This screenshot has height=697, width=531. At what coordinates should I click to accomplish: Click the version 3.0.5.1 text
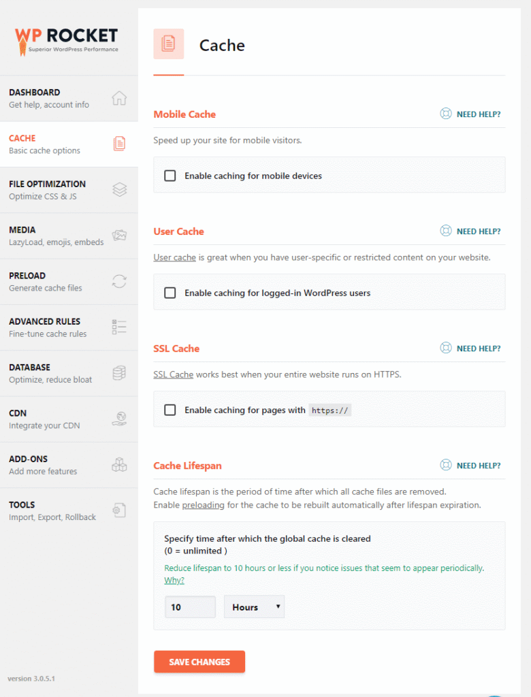coord(31,679)
